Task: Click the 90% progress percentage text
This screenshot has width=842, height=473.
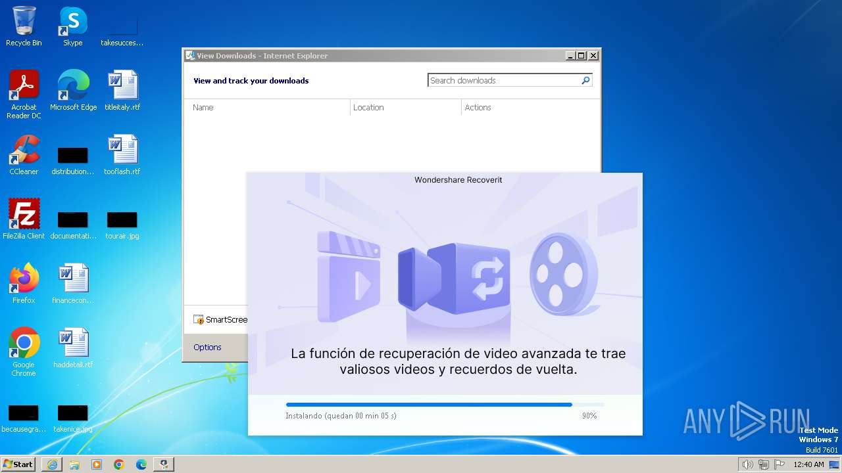Action: pos(589,416)
